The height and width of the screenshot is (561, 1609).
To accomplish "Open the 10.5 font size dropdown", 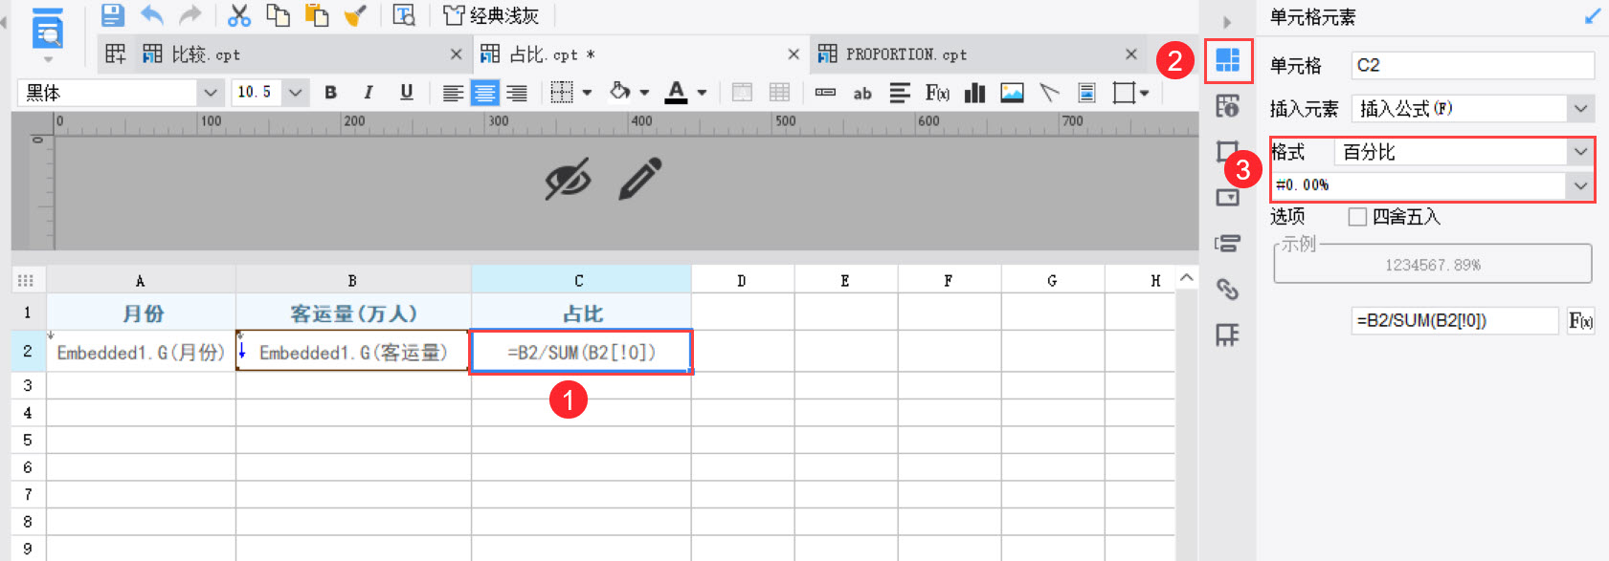I will (x=295, y=93).
